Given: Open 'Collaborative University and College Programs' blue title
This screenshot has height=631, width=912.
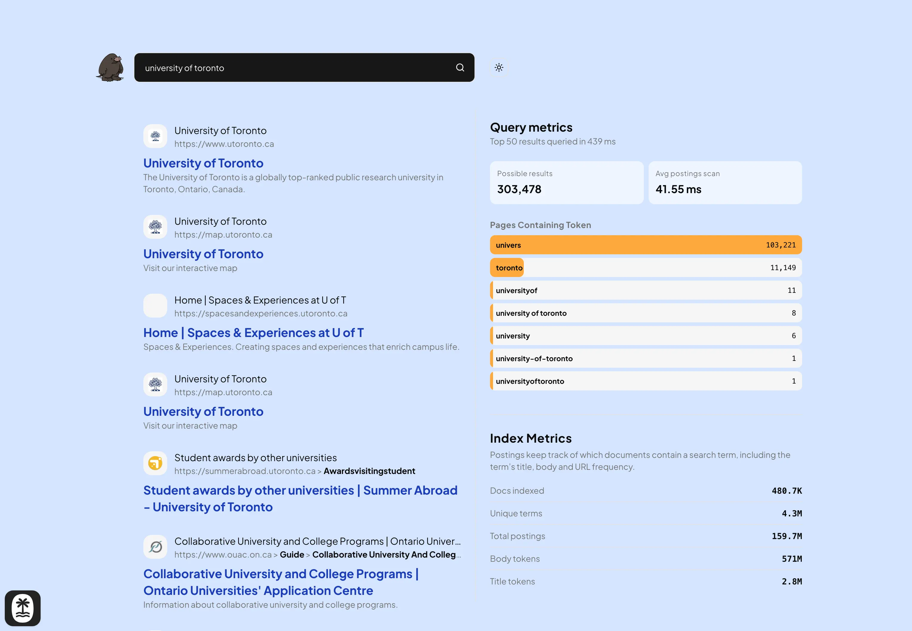Looking at the screenshot, I should tap(281, 582).
